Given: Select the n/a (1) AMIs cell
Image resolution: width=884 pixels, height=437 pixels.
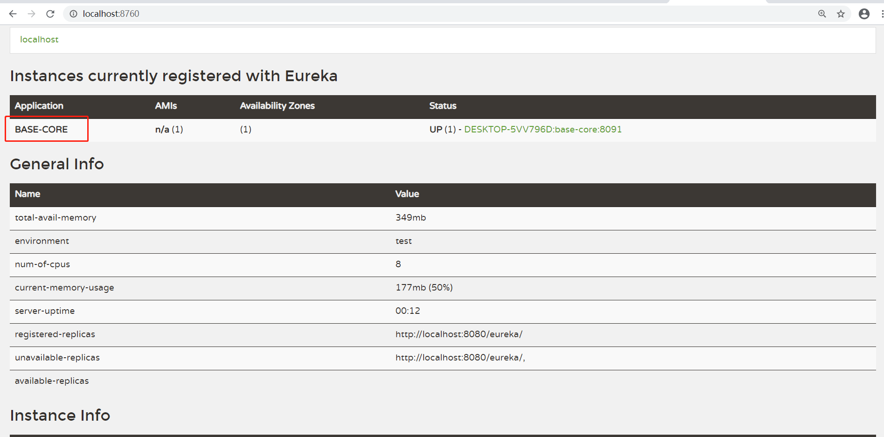Looking at the screenshot, I should [x=169, y=129].
